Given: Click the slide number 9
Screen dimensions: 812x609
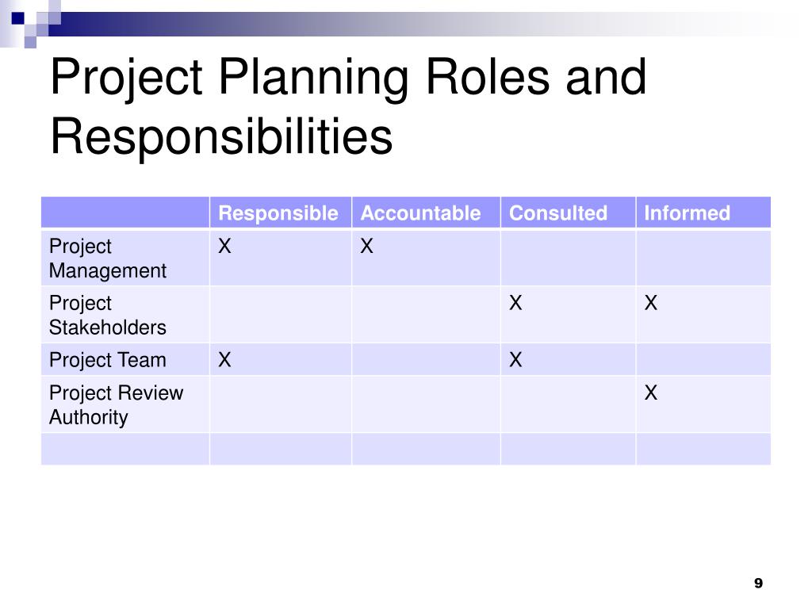Looking at the screenshot, I should coord(759,583).
